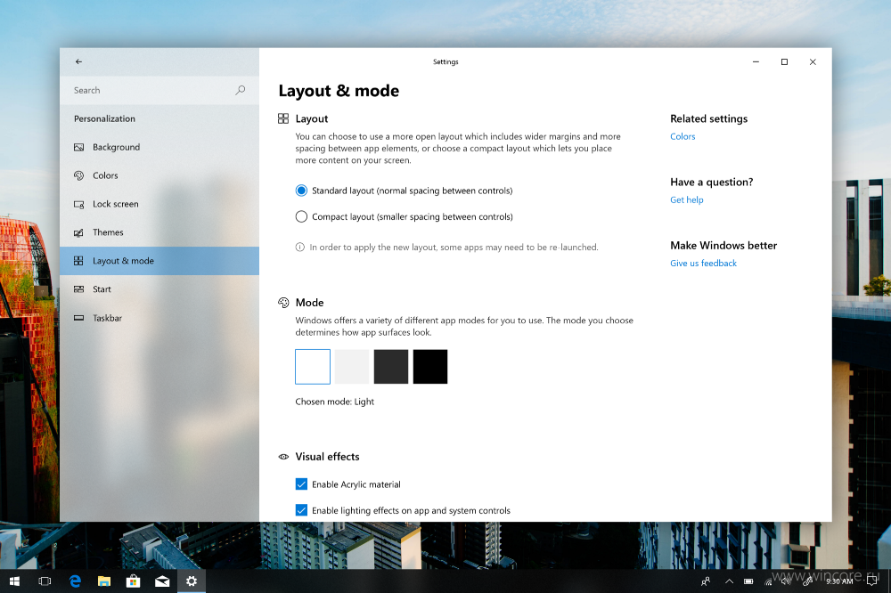
Task: Choose the black mode swatch
Action: click(x=430, y=366)
